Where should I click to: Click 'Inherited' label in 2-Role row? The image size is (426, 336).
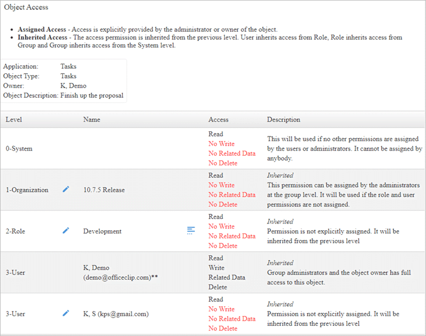point(280,222)
